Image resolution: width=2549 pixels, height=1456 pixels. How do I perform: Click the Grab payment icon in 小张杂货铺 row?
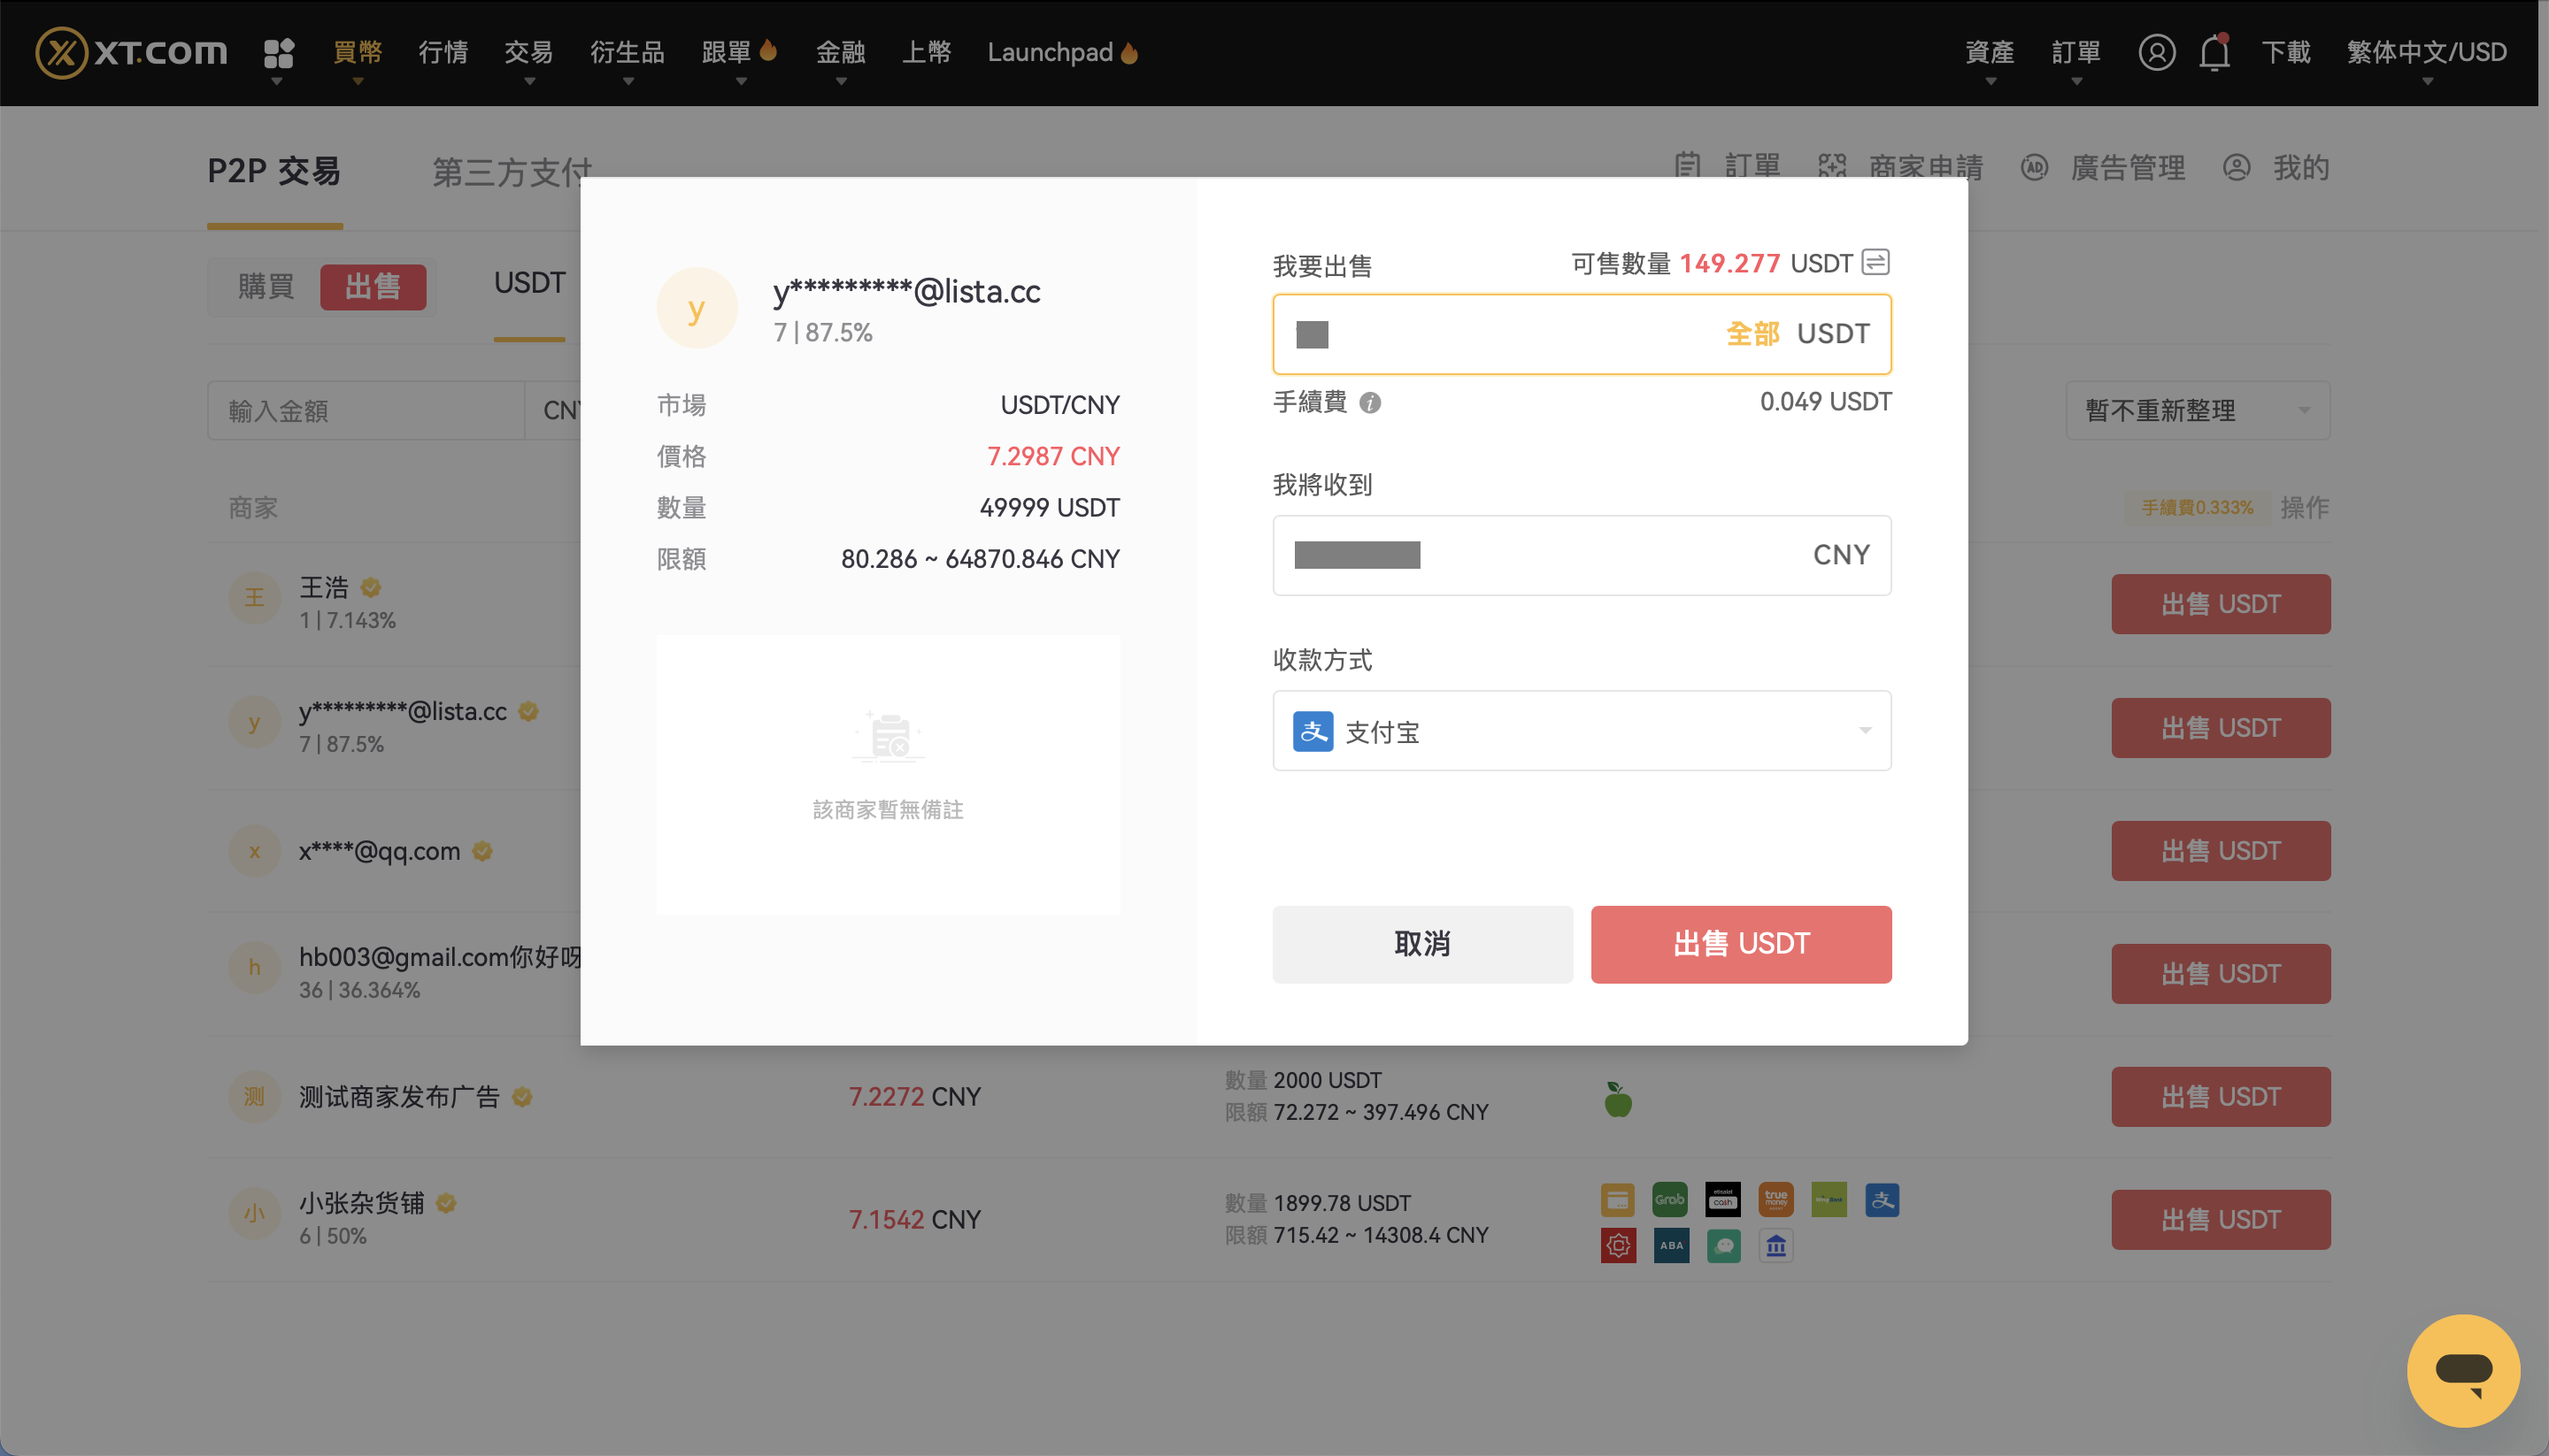pos(1669,1199)
